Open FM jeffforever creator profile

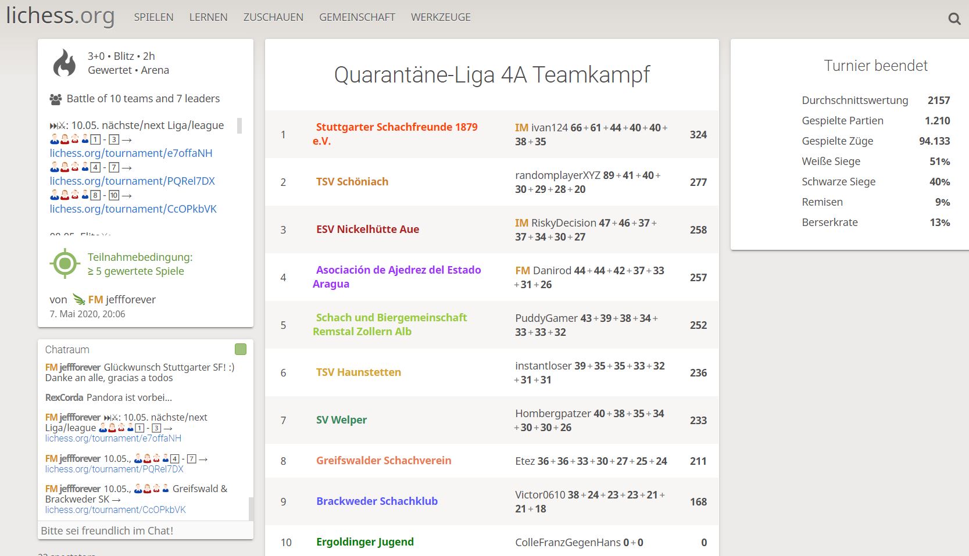[x=122, y=300]
